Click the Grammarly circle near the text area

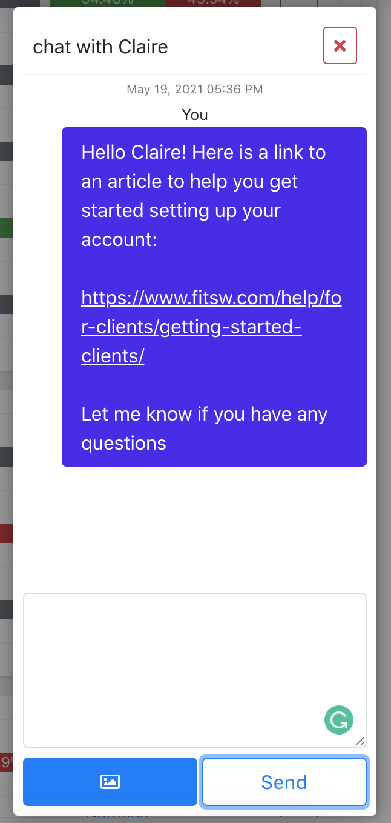point(338,720)
